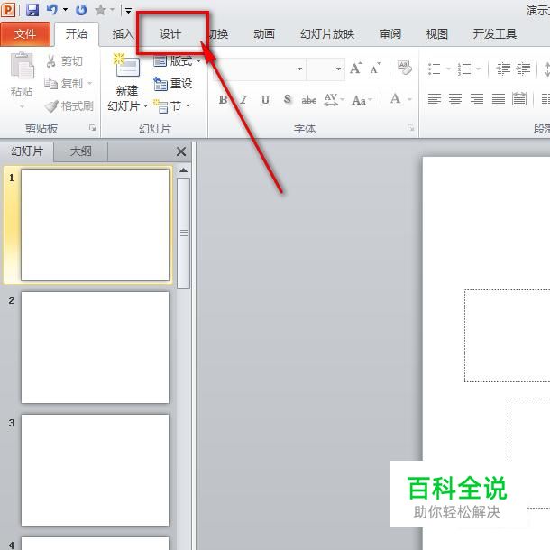Open the 审阅 (Review) tab

click(390, 34)
